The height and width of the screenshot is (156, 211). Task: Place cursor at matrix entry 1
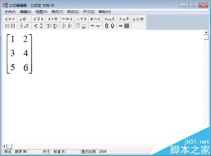(x=13, y=39)
